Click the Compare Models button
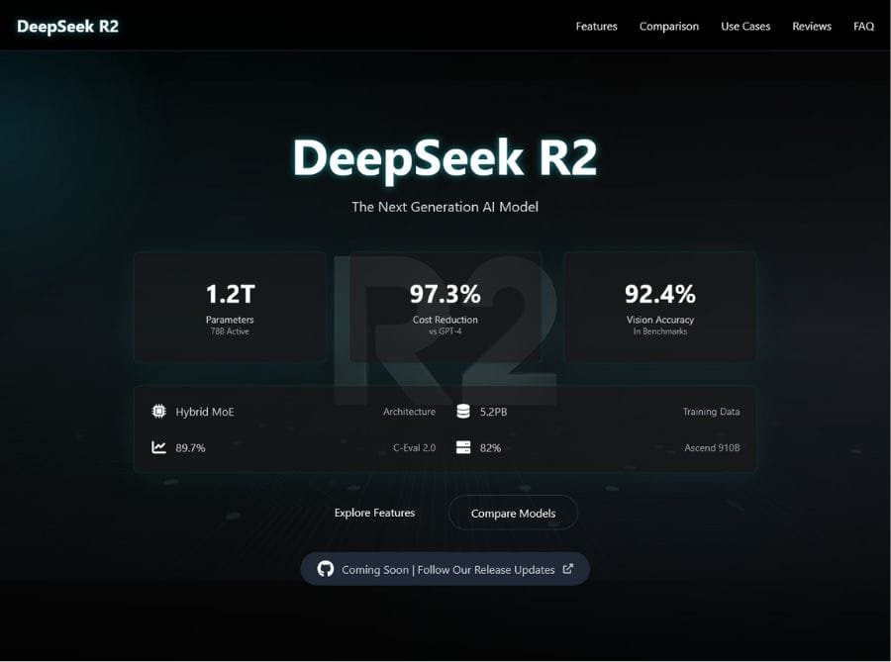The width and height of the screenshot is (891, 662). [x=513, y=513]
